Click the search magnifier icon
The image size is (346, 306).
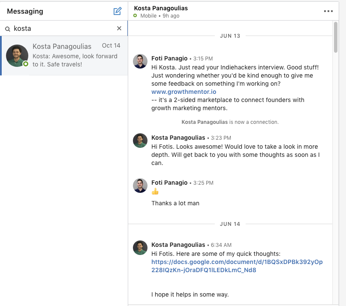tap(7, 29)
